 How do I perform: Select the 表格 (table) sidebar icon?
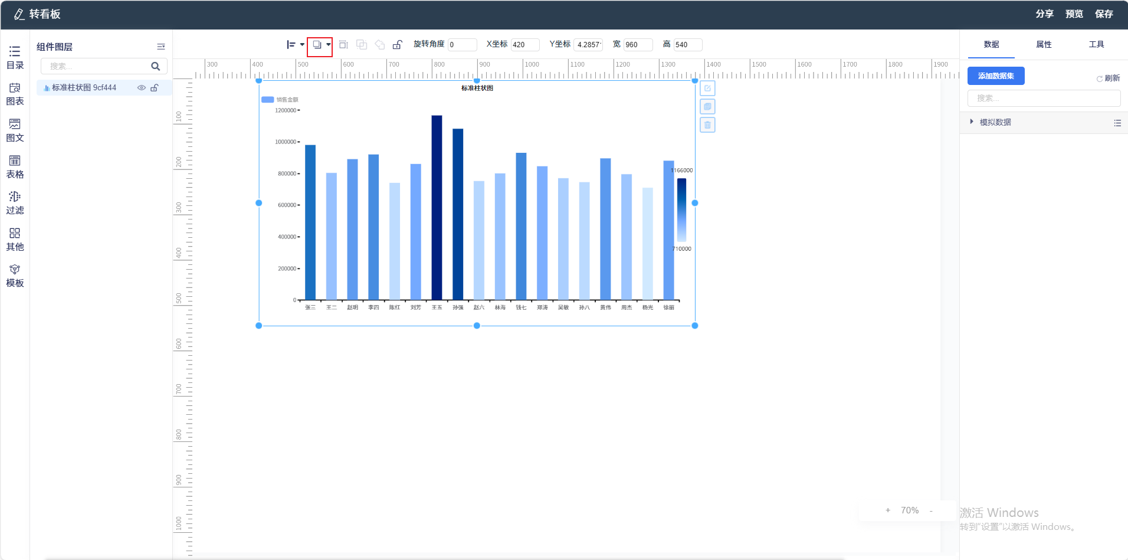pos(15,166)
